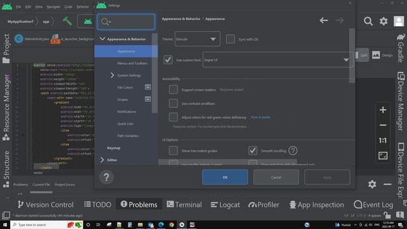Select Path Variables settings page

pos(128,135)
